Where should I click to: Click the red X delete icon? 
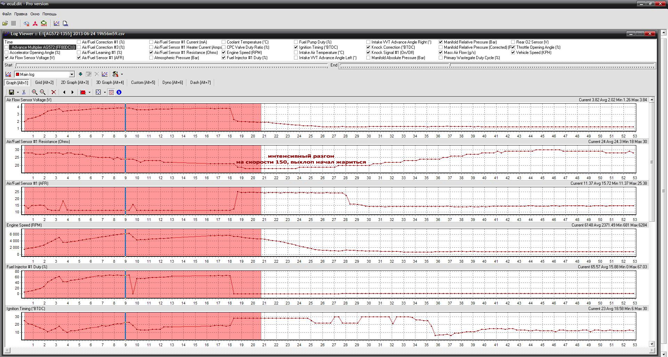(x=54, y=92)
